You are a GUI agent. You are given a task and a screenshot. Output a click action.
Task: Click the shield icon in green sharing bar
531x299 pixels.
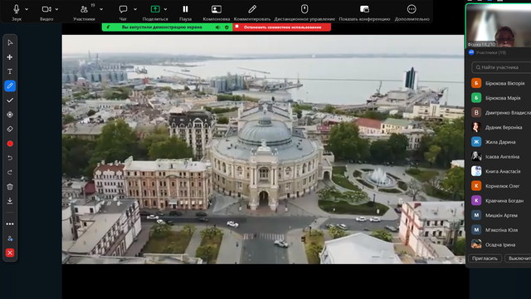click(x=227, y=27)
